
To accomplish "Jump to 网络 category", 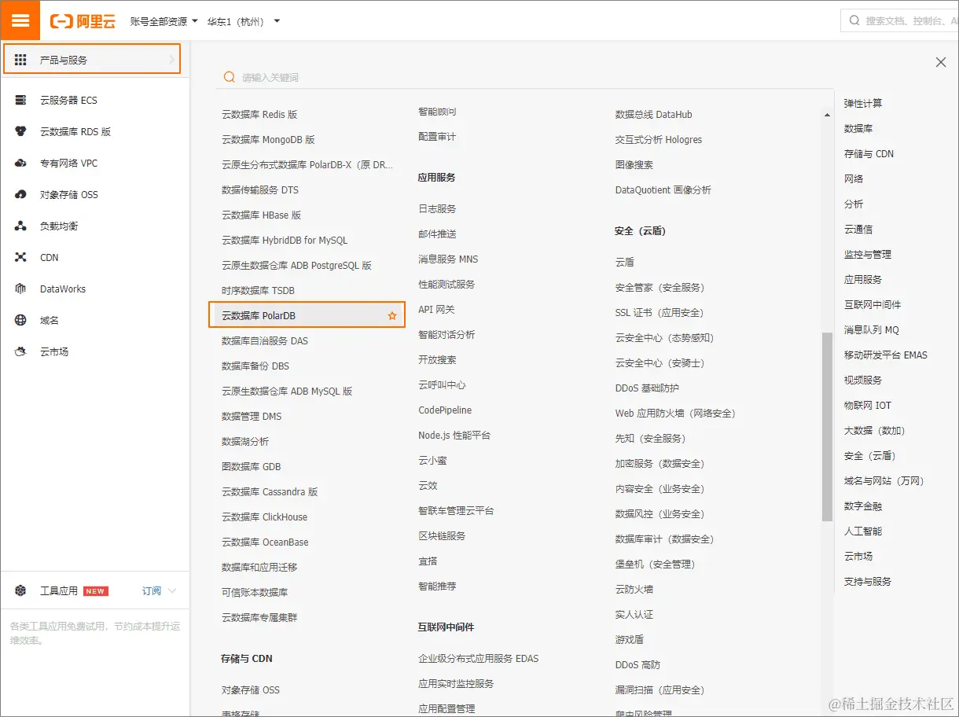I will pos(854,178).
